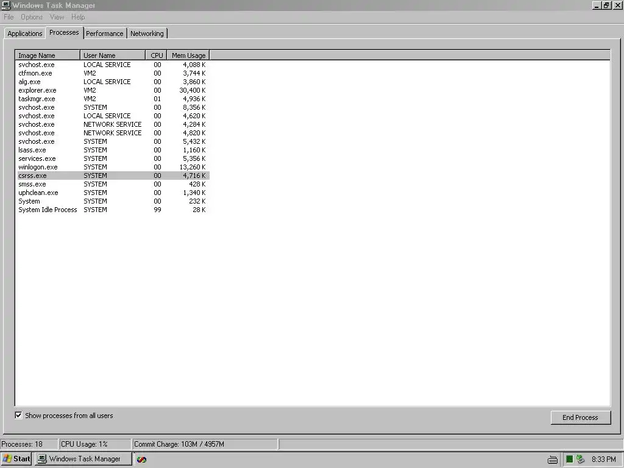Sort by the Image Name column header
Screen dimensions: 624x468
click(48, 55)
